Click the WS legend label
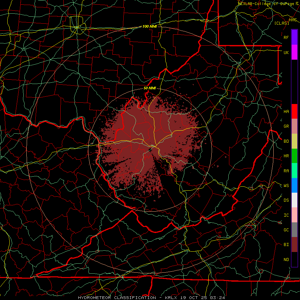This screenshot has width=300, height=300. pyautogui.click(x=286, y=186)
